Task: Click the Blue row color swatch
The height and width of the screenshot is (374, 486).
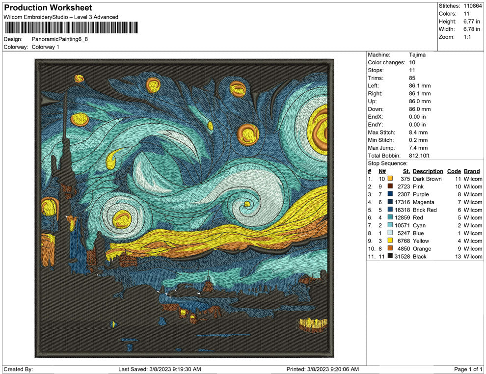Action: [390, 233]
